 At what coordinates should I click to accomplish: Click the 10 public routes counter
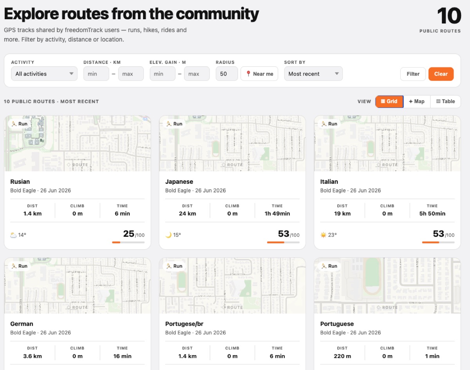(x=440, y=20)
